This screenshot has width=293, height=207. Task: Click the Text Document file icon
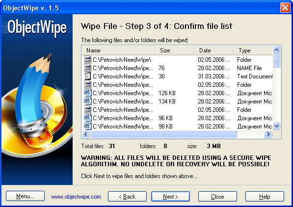click(88, 76)
